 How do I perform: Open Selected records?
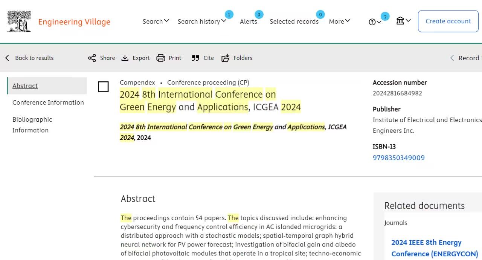[x=294, y=21]
